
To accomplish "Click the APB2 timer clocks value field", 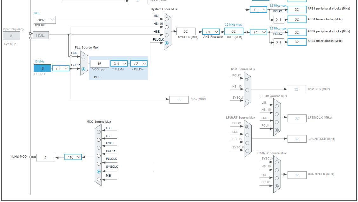I will 297,42.
